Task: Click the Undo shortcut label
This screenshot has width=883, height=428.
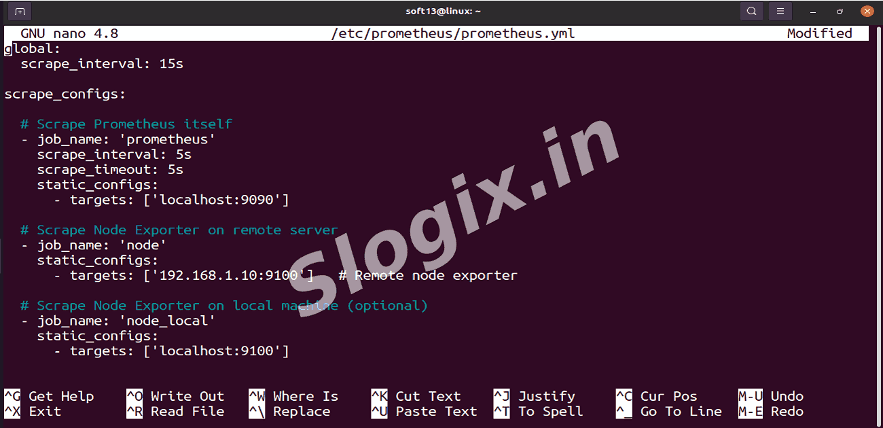Action: pos(787,396)
